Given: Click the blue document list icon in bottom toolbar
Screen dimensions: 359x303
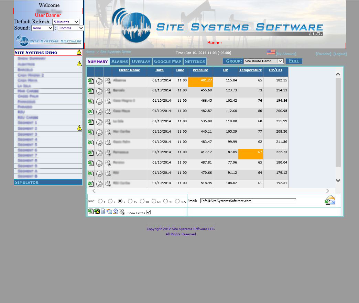Looking at the screenshot, I should coord(103,212).
